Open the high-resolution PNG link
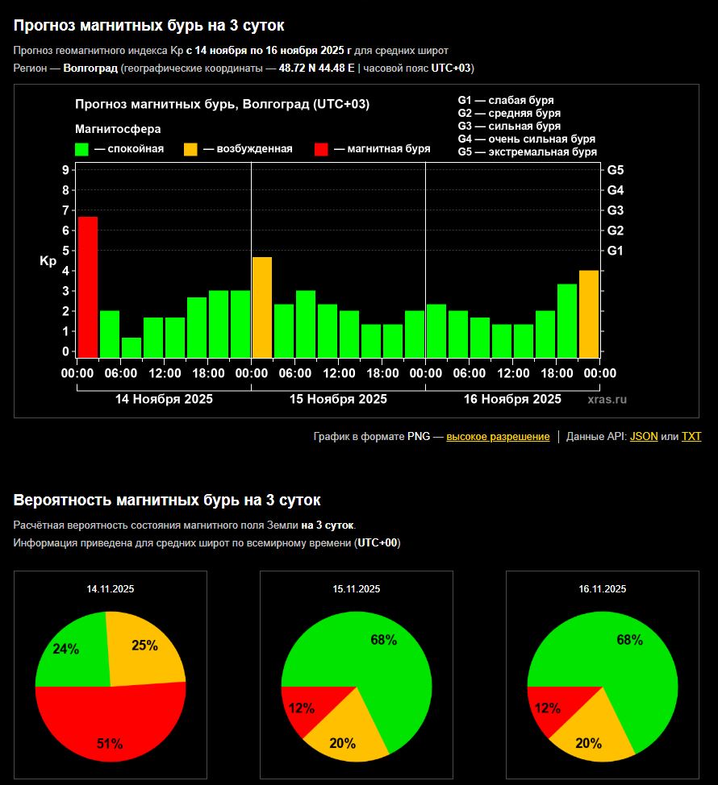718x785 pixels. tap(498, 436)
